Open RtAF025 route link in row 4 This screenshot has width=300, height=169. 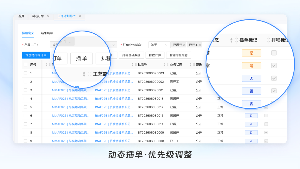pos(114,99)
